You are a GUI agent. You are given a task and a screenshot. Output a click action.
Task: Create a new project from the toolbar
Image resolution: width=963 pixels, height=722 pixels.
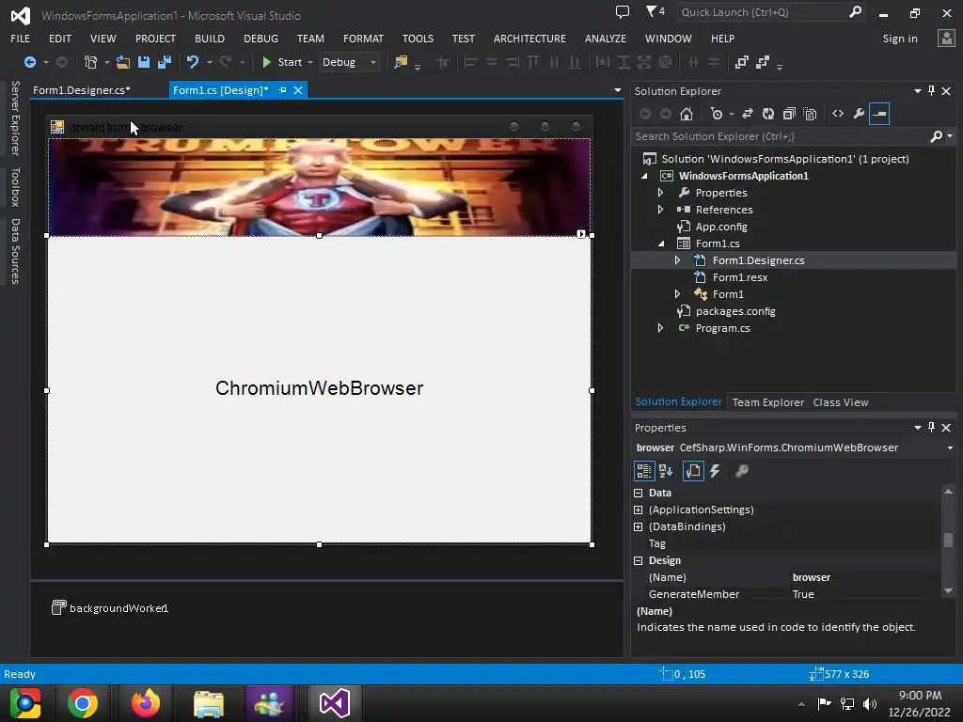[x=90, y=62]
